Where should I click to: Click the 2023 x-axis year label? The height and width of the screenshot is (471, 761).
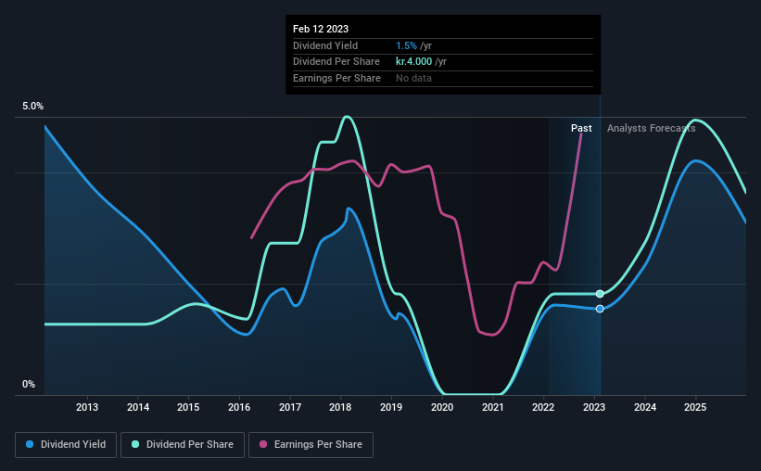[x=594, y=407]
